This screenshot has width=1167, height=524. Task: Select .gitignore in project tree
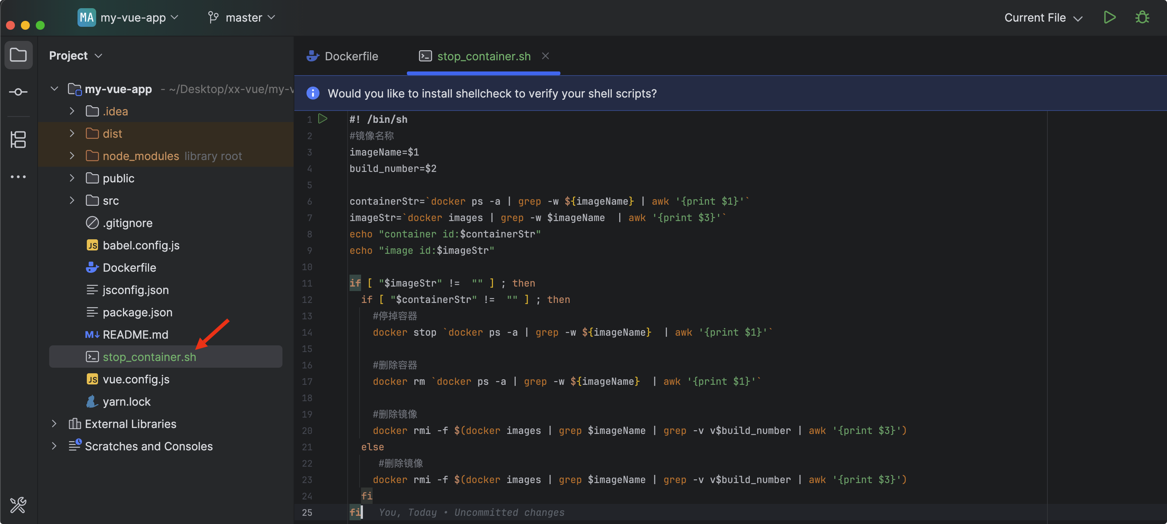[x=127, y=223]
